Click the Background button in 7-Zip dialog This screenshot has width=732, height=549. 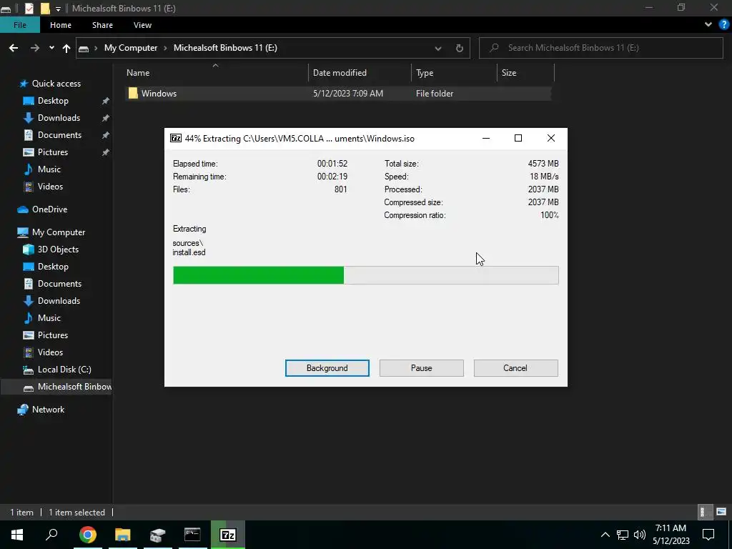(x=327, y=368)
